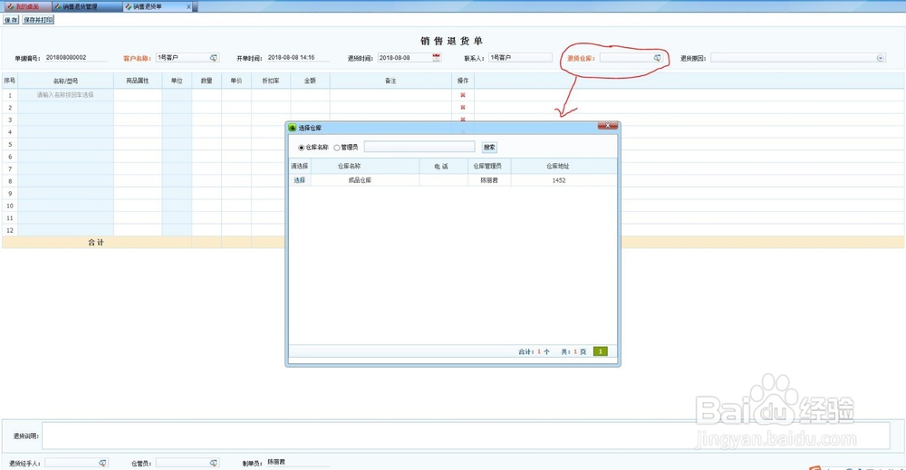The height and width of the screenshot is (470, 906).
Task: Click the 保存并打印 button
Action: pyautogui.click(x=38, y=20)
